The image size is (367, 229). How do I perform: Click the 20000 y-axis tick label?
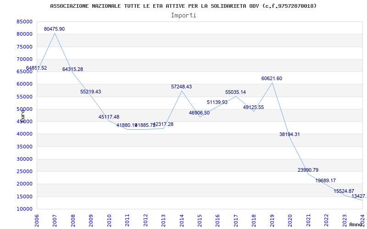click(24, 184)
